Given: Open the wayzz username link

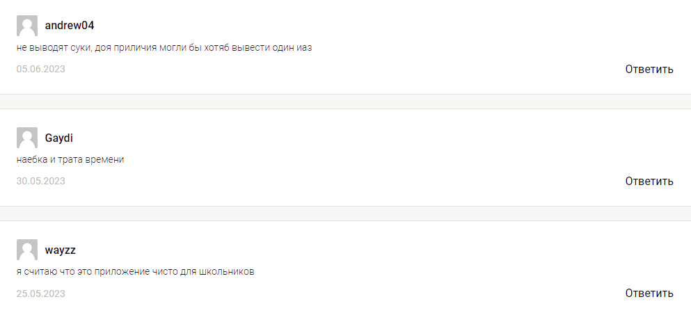Looking at the screenshot, I should (60, 250).
